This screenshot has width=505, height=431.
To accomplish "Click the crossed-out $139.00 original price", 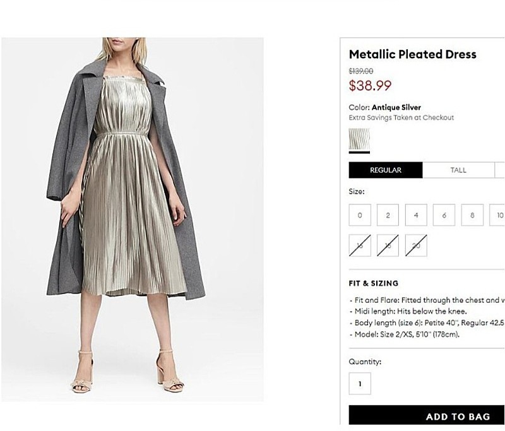I will (x=361, y=71).
